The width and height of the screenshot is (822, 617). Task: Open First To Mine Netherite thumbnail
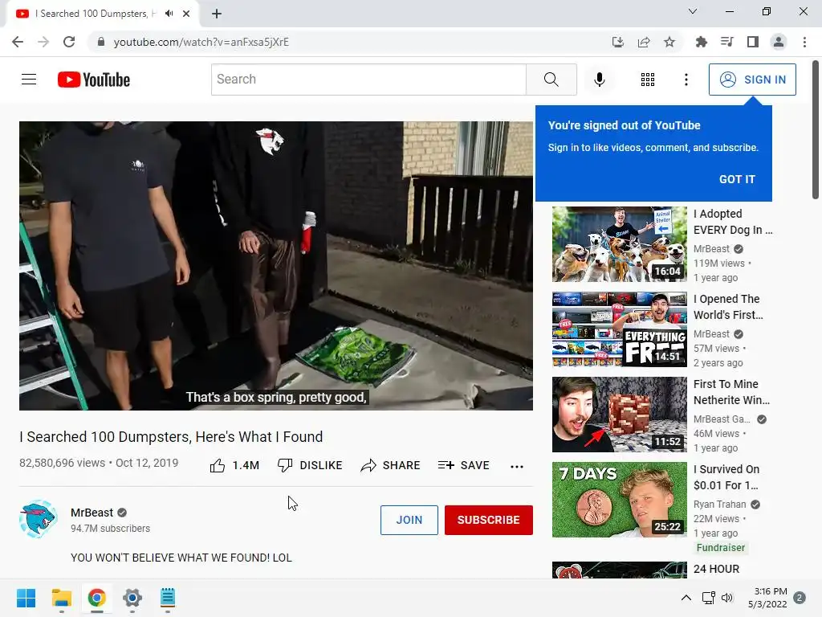click(619, 415)
